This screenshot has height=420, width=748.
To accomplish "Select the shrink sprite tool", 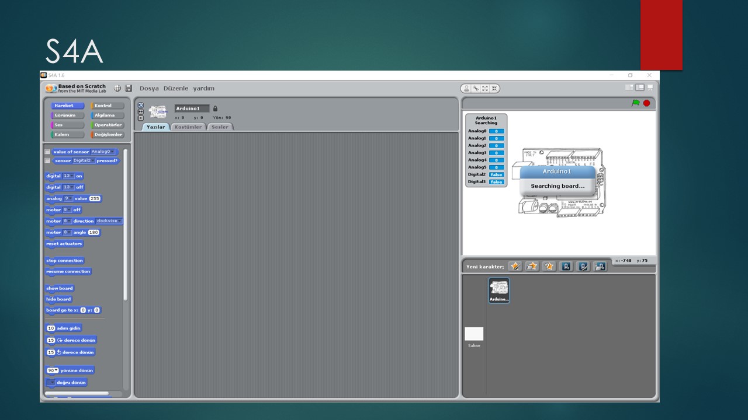I will click(494, 89).
